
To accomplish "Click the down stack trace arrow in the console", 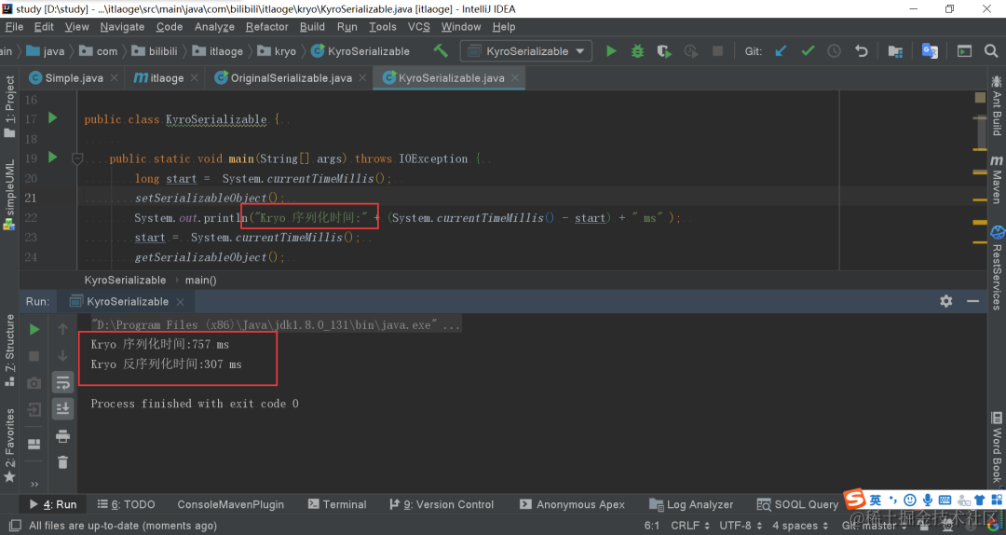I will [x=63, y=356].
